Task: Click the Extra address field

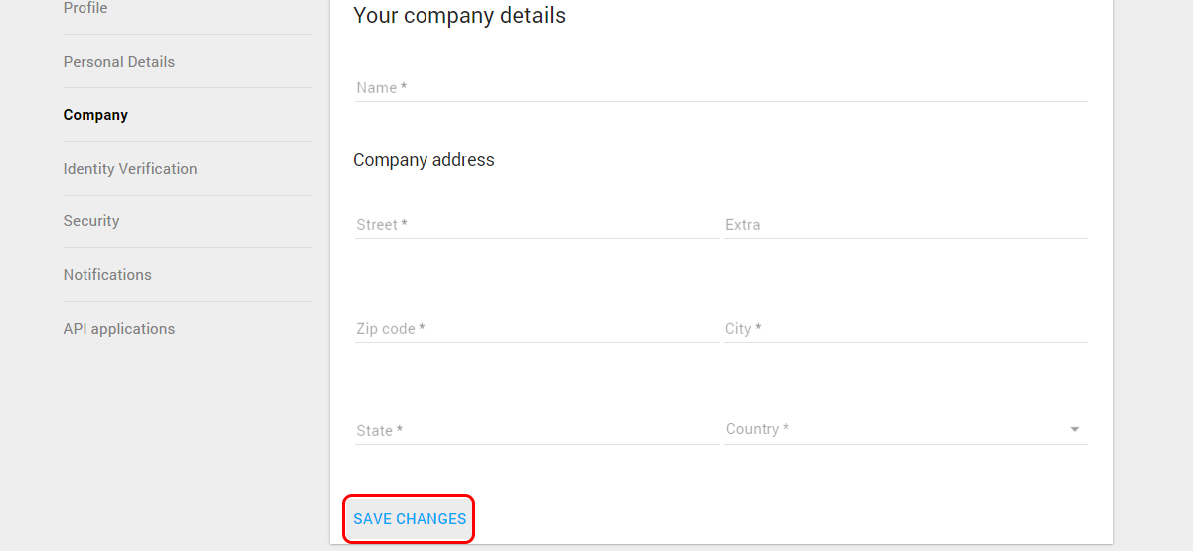Action: 905,225
